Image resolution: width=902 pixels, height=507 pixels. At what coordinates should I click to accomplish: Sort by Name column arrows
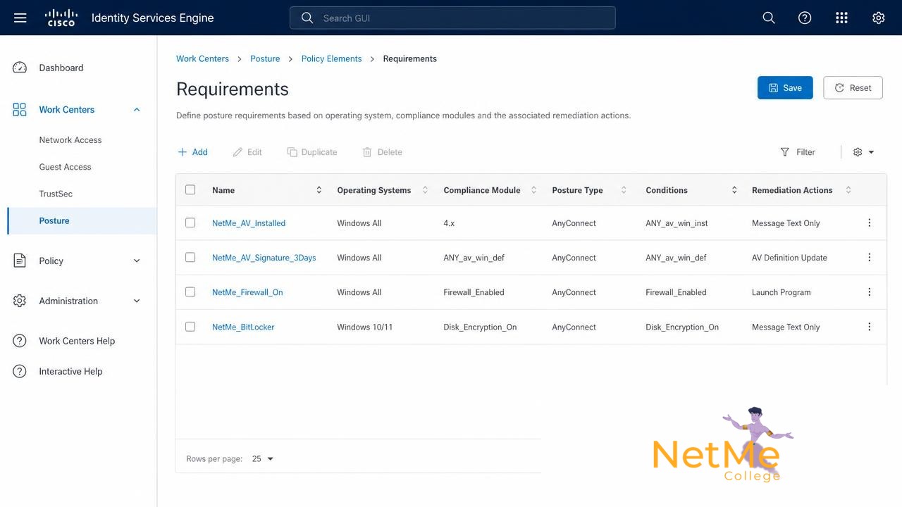319,190
